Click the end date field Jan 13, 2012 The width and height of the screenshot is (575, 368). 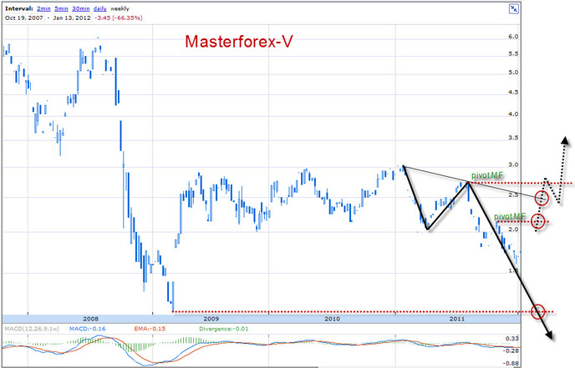click(x=72, y=18)
